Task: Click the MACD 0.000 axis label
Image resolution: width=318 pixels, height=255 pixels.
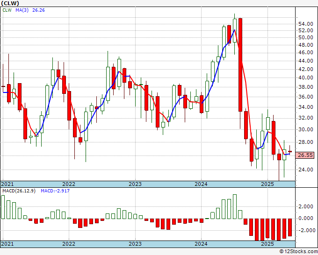Action: tap(306, 219)
